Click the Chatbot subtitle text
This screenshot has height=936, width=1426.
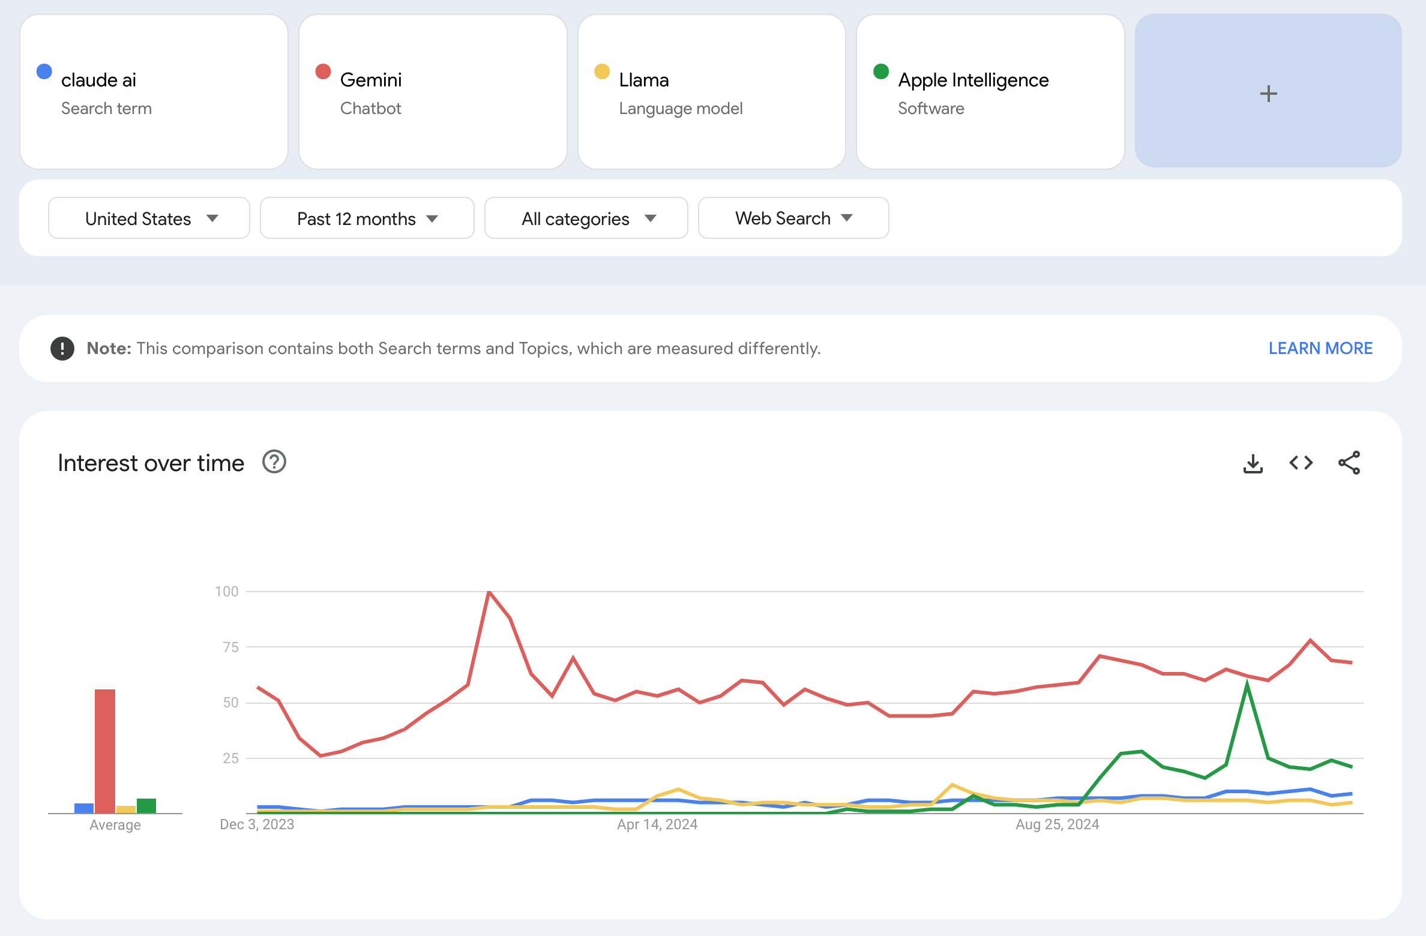pyautogui.click(x=370, y=109)
